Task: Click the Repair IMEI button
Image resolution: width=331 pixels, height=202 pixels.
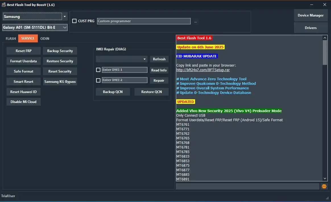Action: pyautogui.click(x=159, y=81)
